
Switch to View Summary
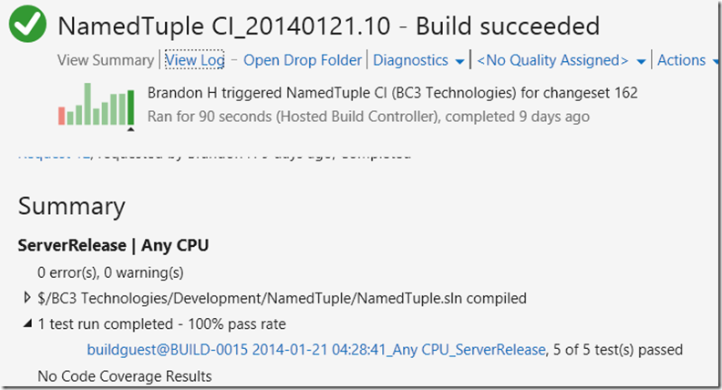pyautogui.click(x=106, y=60)
